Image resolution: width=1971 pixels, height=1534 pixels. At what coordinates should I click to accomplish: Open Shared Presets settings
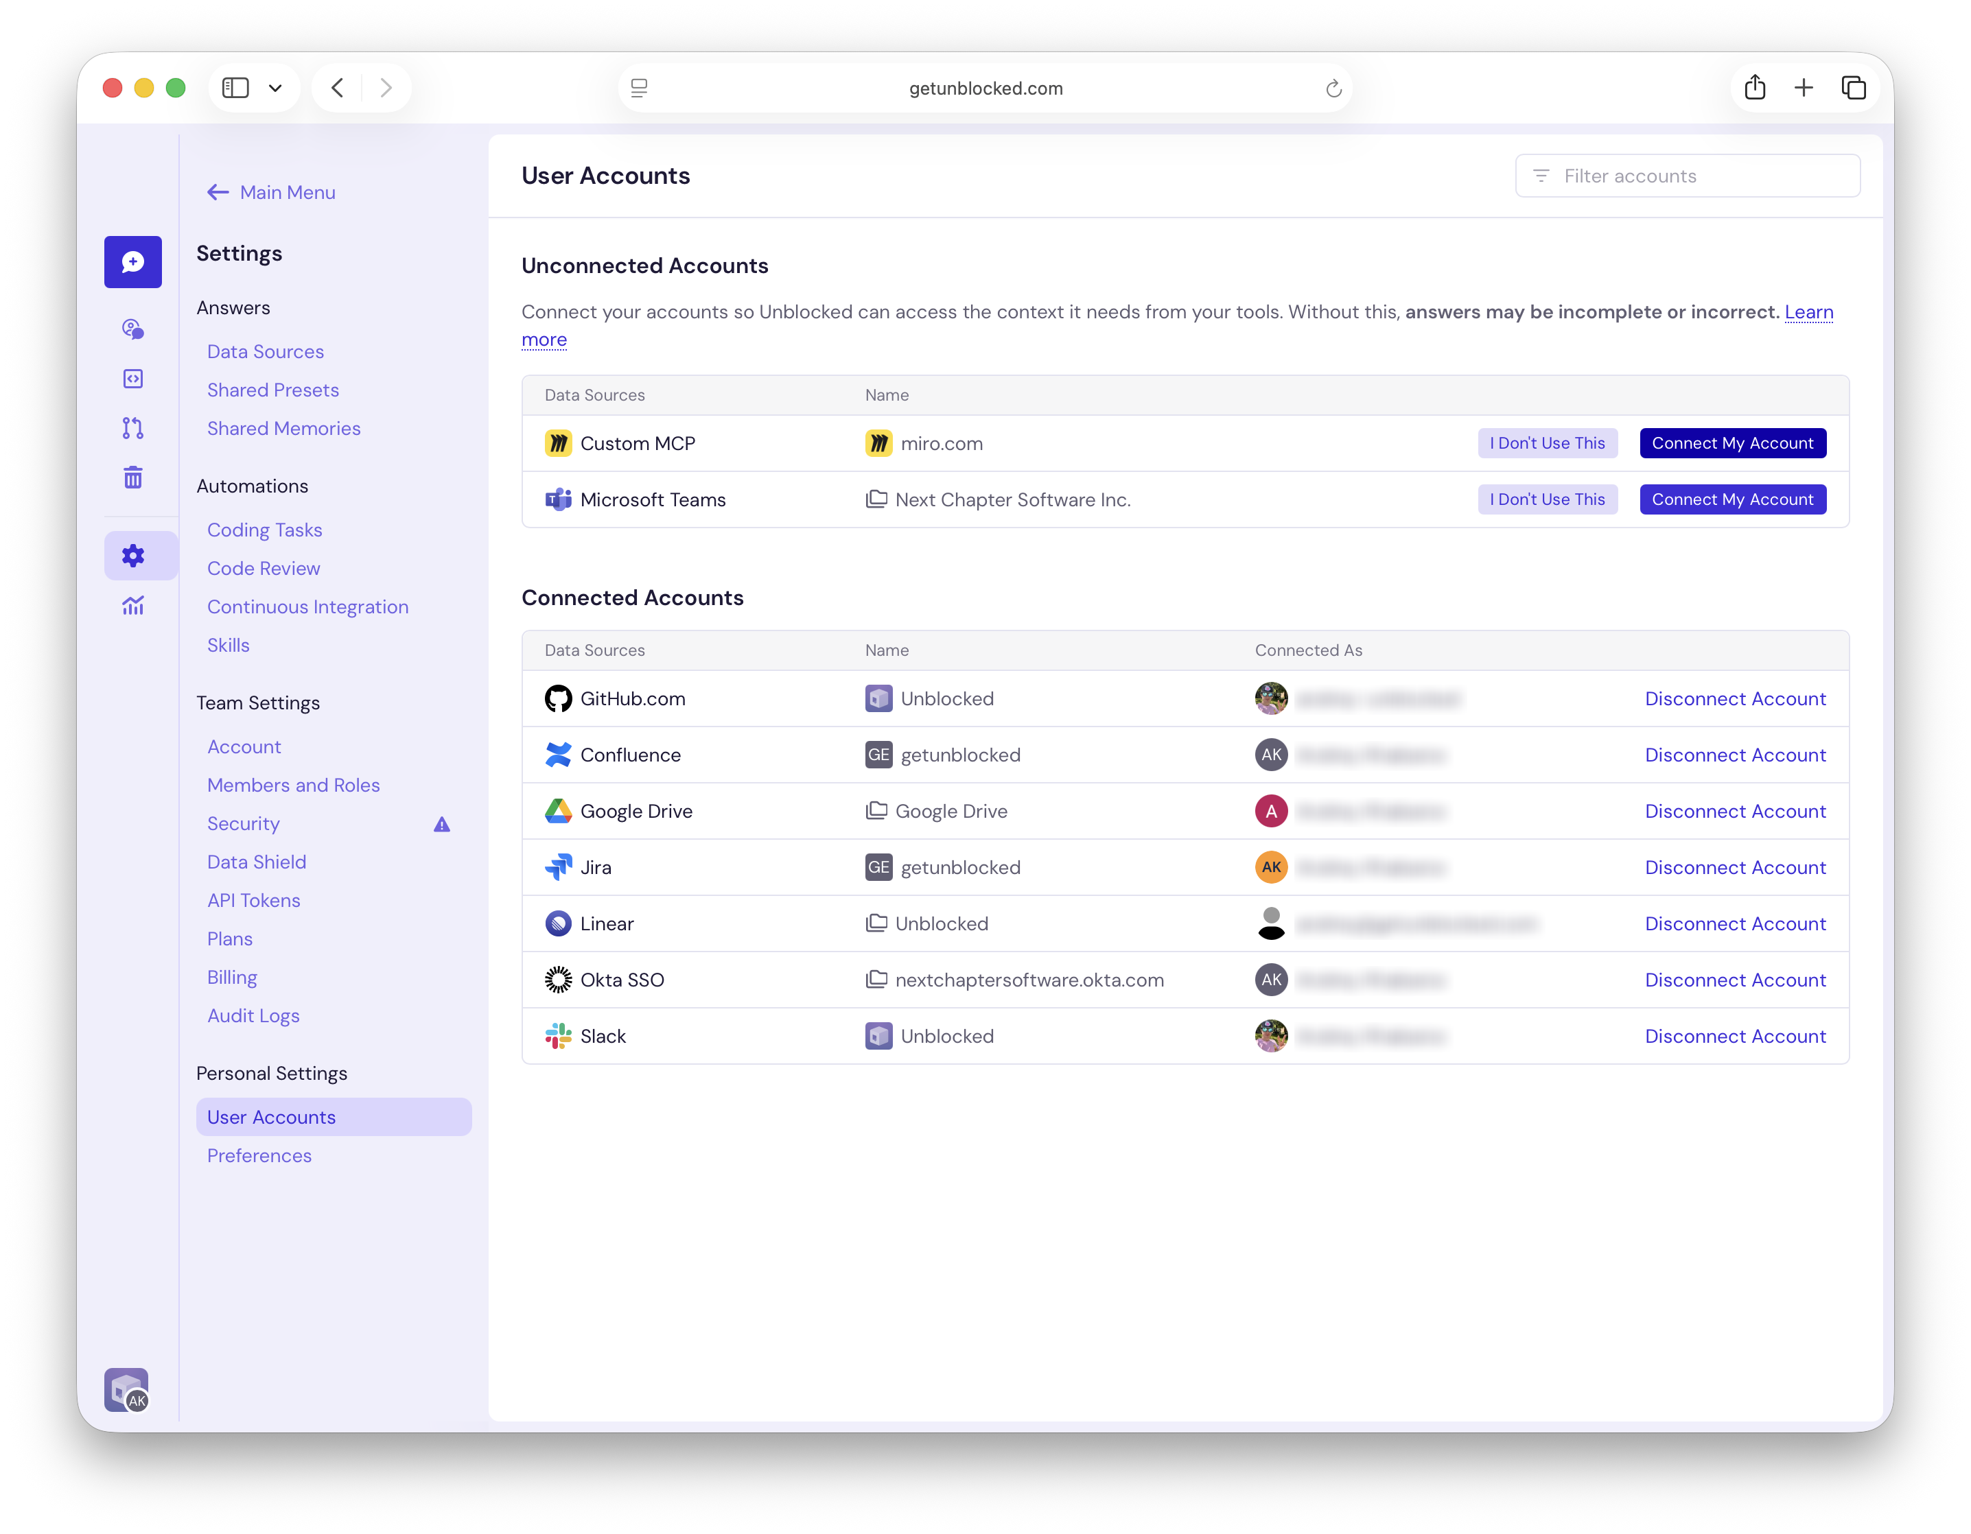click(x=272, y=390)
